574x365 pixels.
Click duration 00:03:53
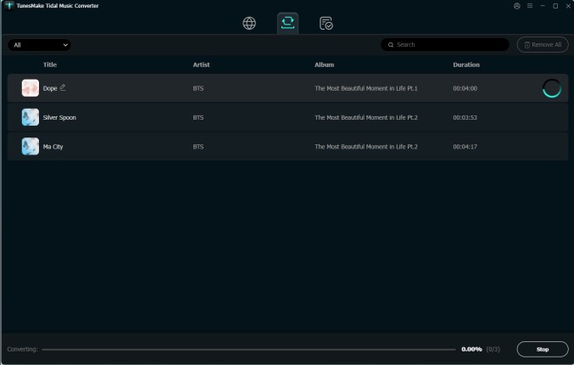coord(465,117)
